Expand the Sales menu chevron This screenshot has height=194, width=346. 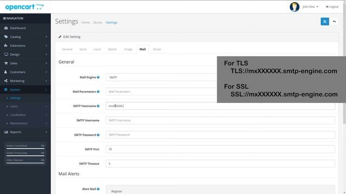coord(46,63)
